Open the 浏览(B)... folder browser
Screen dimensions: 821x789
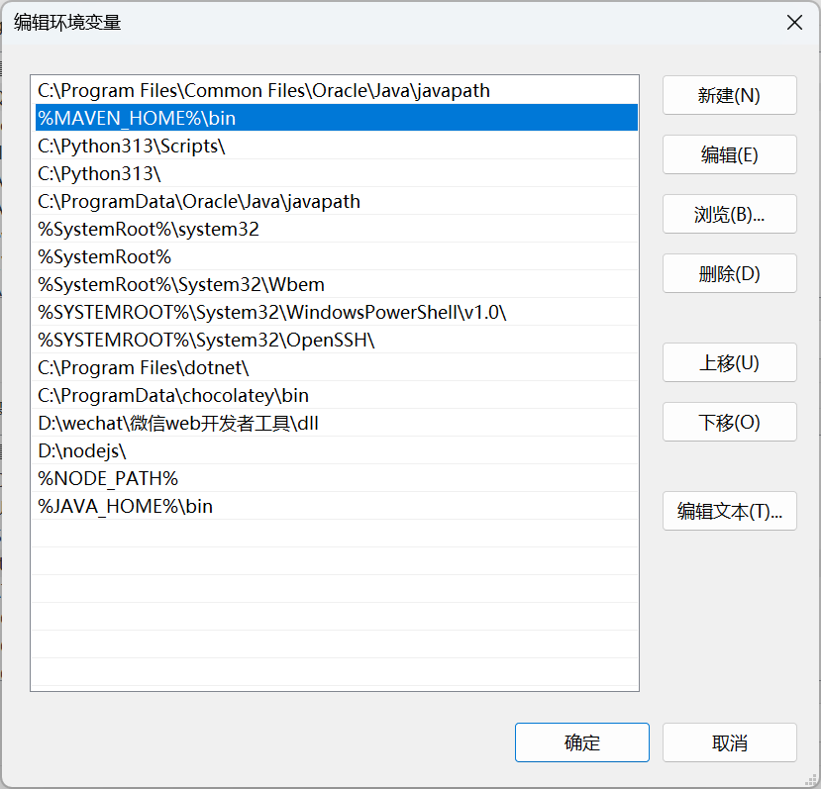(729, 214)
